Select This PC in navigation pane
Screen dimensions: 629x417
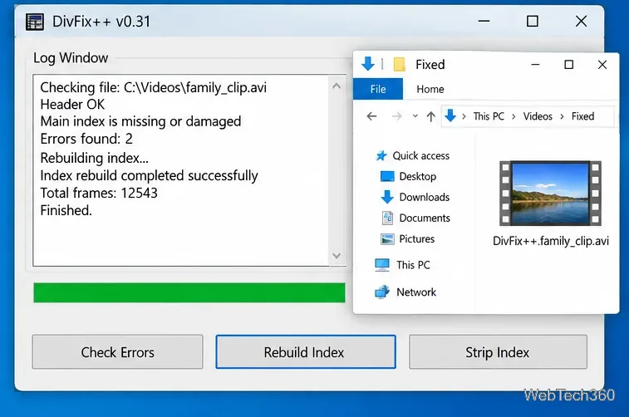(413, 265)
